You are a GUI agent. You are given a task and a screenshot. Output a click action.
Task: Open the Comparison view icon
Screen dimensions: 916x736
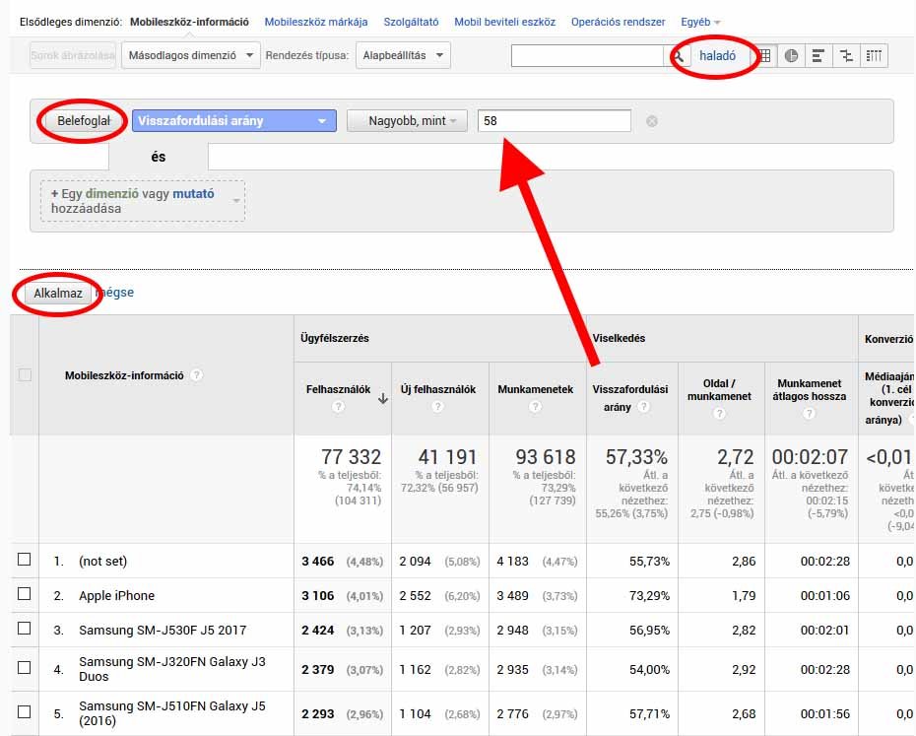coord(845,56)
